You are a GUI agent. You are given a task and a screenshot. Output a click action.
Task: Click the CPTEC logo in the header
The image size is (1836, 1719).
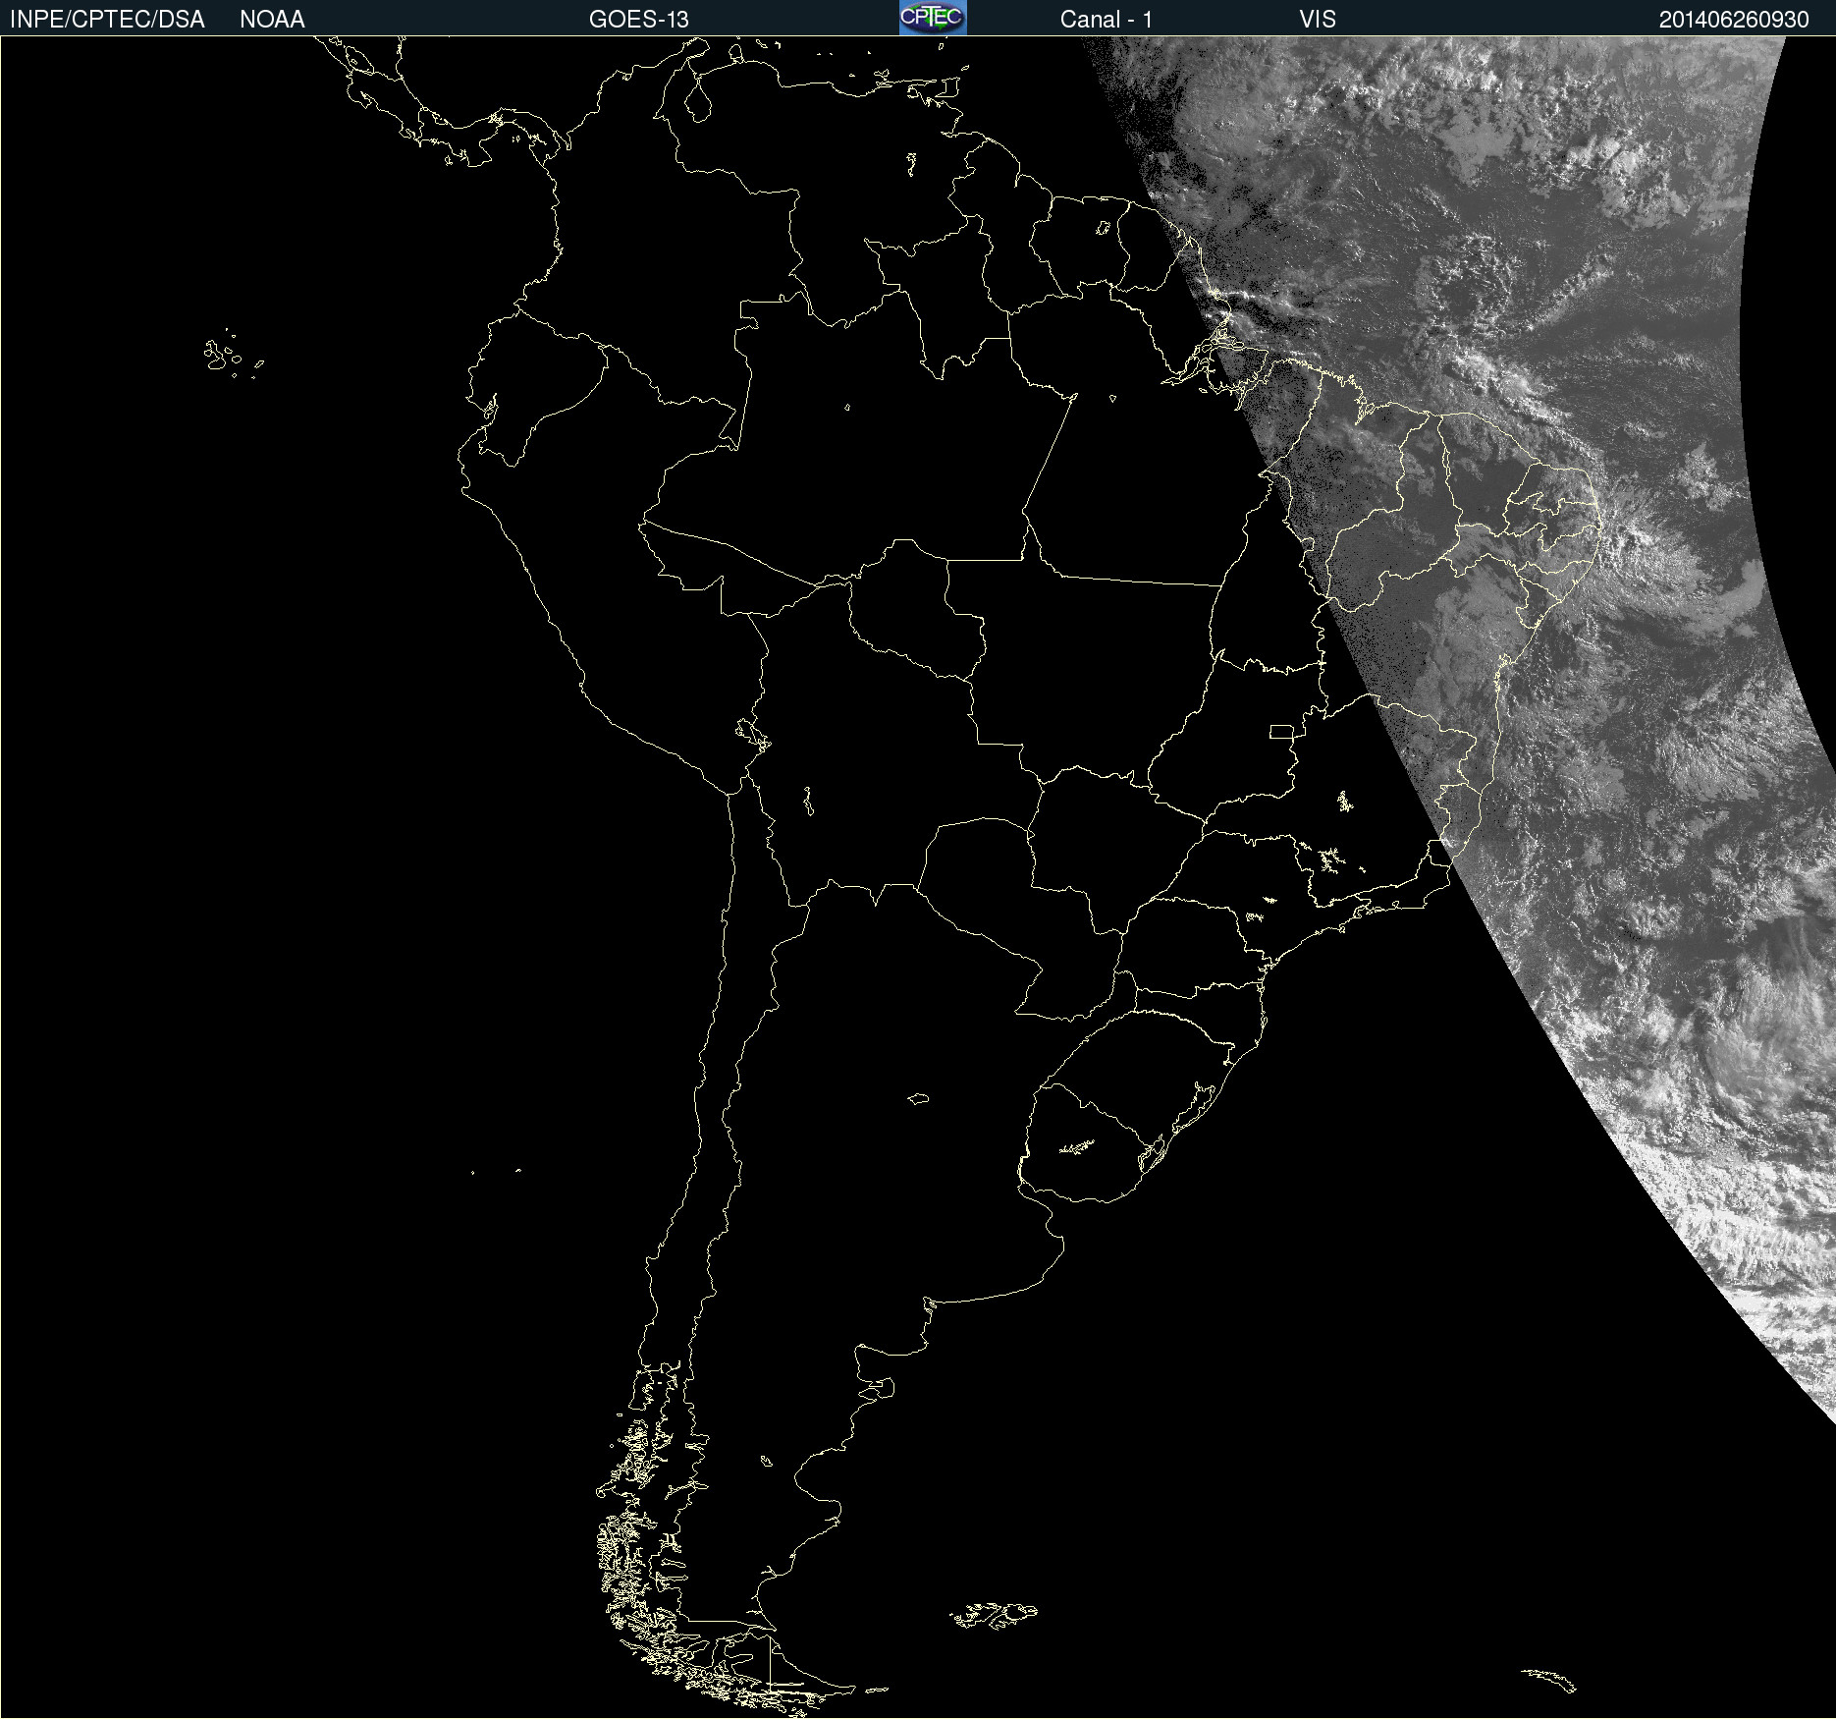[933, 18]
